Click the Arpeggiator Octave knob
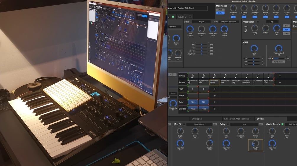This screenshot has height=166, width=297. point(266,28)
